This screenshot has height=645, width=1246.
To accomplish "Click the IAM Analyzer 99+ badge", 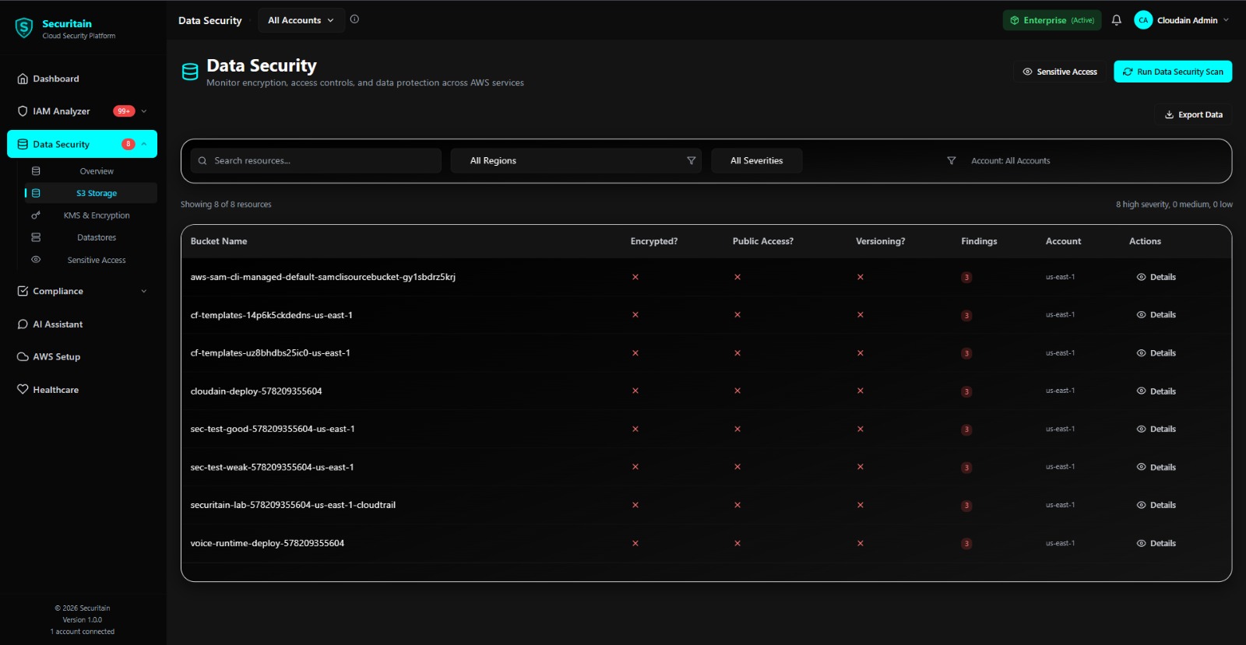I will coord(124,111).
